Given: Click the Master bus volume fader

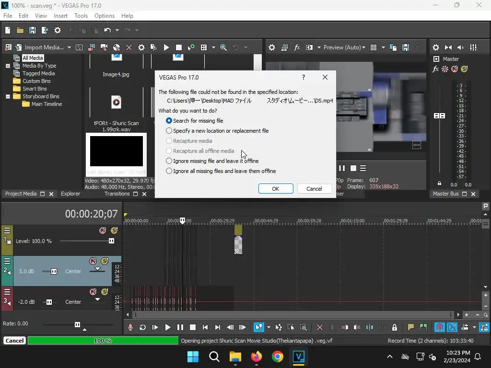Looking at the screenshot, I should [439, 116].
